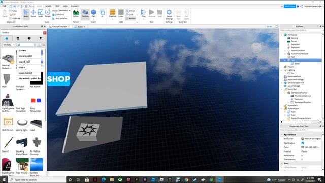325x183 pixels.
Task: Click the Stop test button
Action: pyautogui.click(x=160, y=14)
